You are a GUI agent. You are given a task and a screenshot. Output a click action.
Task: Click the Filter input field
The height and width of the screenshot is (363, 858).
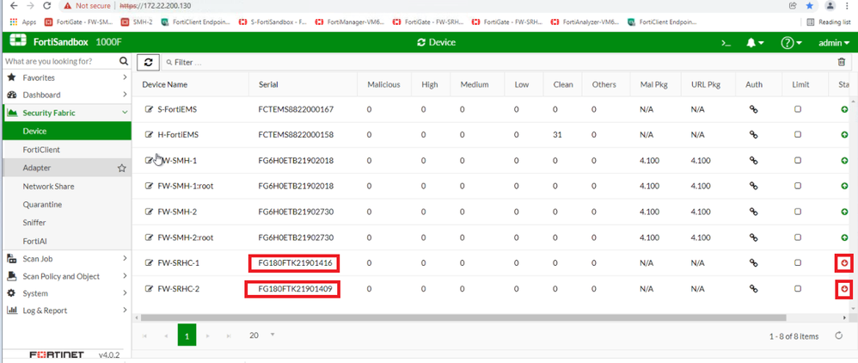(x=498, y=63)
